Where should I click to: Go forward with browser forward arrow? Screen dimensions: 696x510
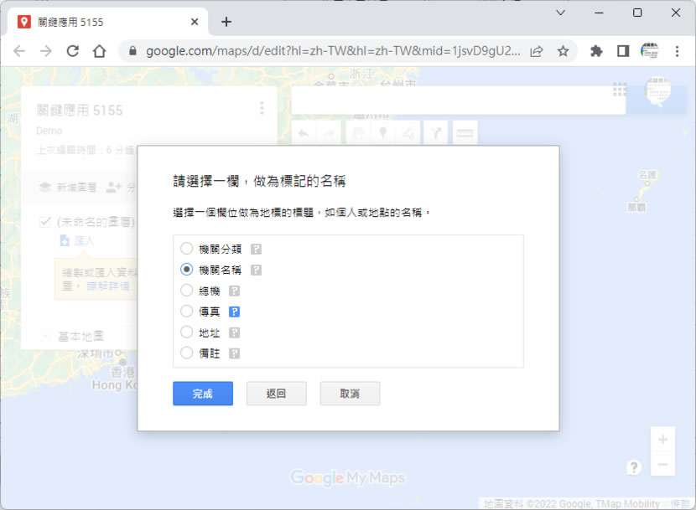(46, 51)
